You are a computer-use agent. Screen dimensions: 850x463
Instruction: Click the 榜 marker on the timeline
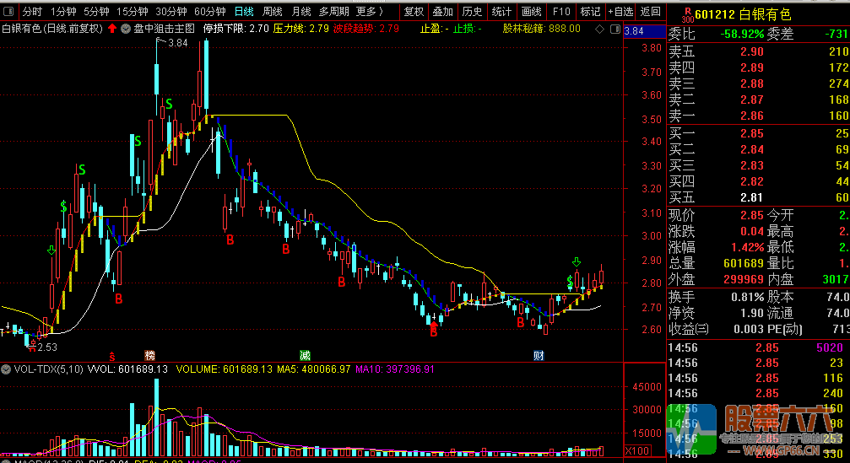click(149, 355)
